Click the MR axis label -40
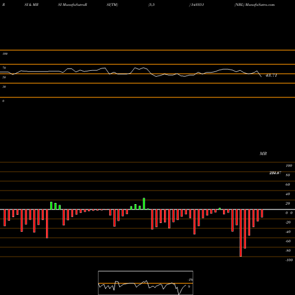This screenshot has height=295, width=295. (288, 232)
